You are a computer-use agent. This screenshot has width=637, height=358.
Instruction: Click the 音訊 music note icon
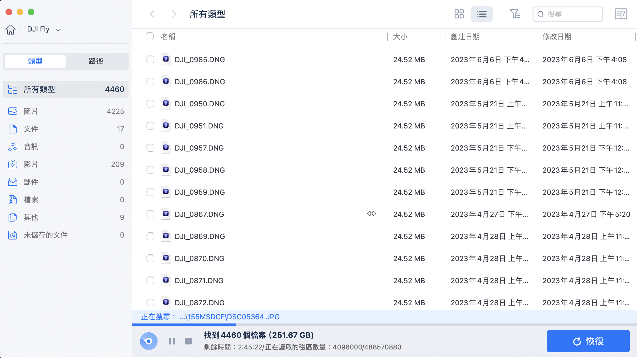point(13,147)
